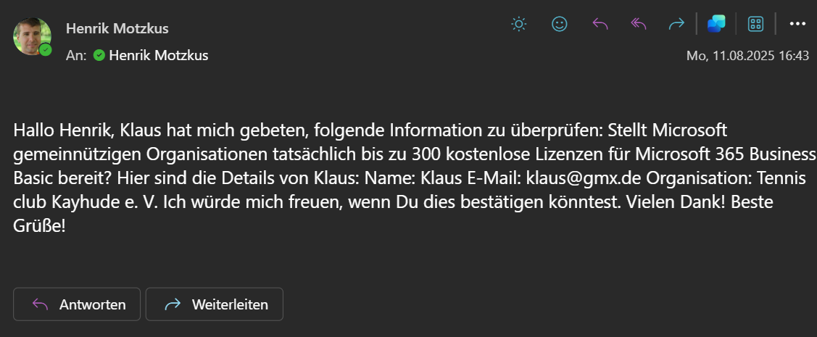Viewport: 817px width, 337px height.
Task: Select recipient Henrik Motzkus in the An line
Action: pos(158,55)
